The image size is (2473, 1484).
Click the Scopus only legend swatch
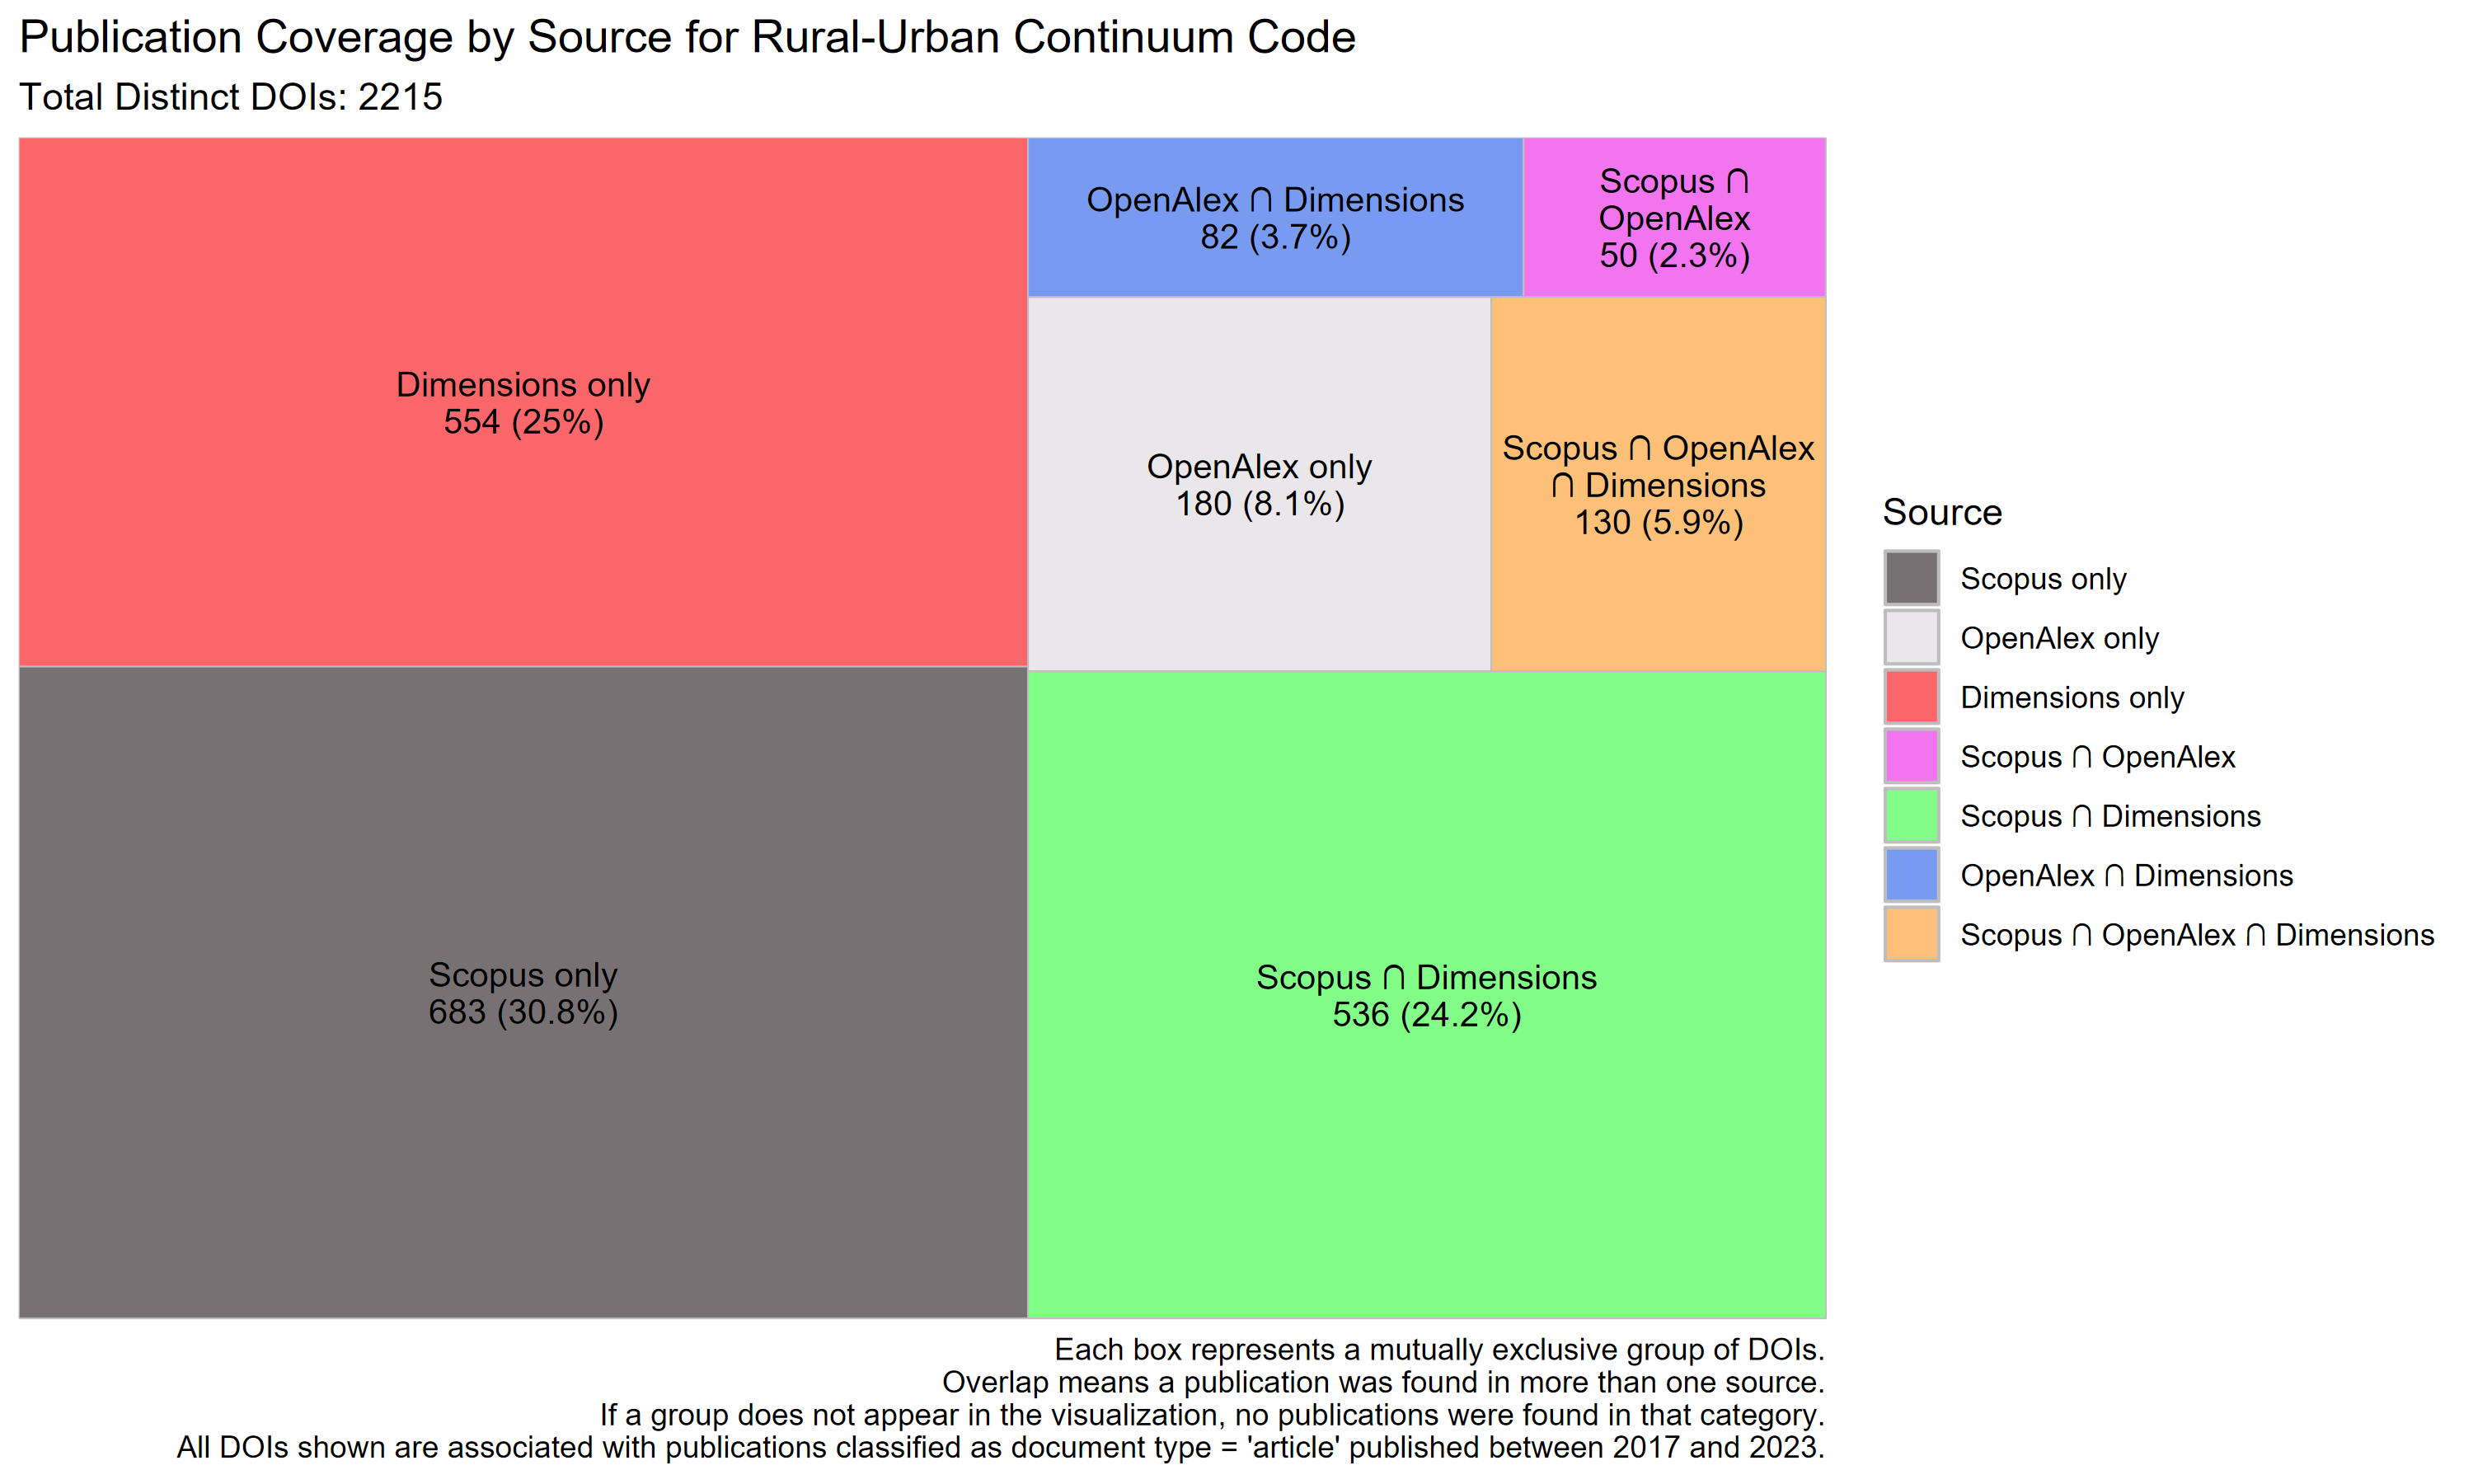point(1912,578)
